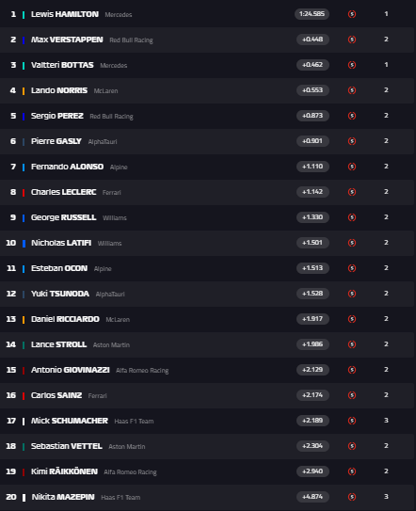Click the cyan Mercedes colour bar beside Hamilton
This screenshot has height=511, width=416.
click(x=24, y=15)
